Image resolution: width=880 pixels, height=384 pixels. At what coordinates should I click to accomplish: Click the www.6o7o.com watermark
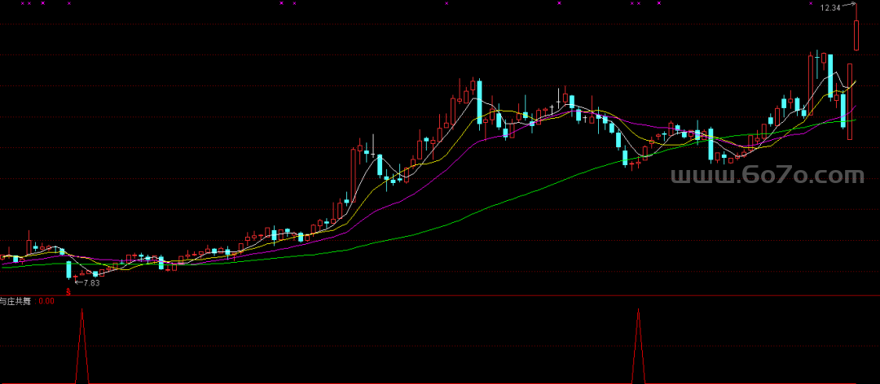click(767, 176)
